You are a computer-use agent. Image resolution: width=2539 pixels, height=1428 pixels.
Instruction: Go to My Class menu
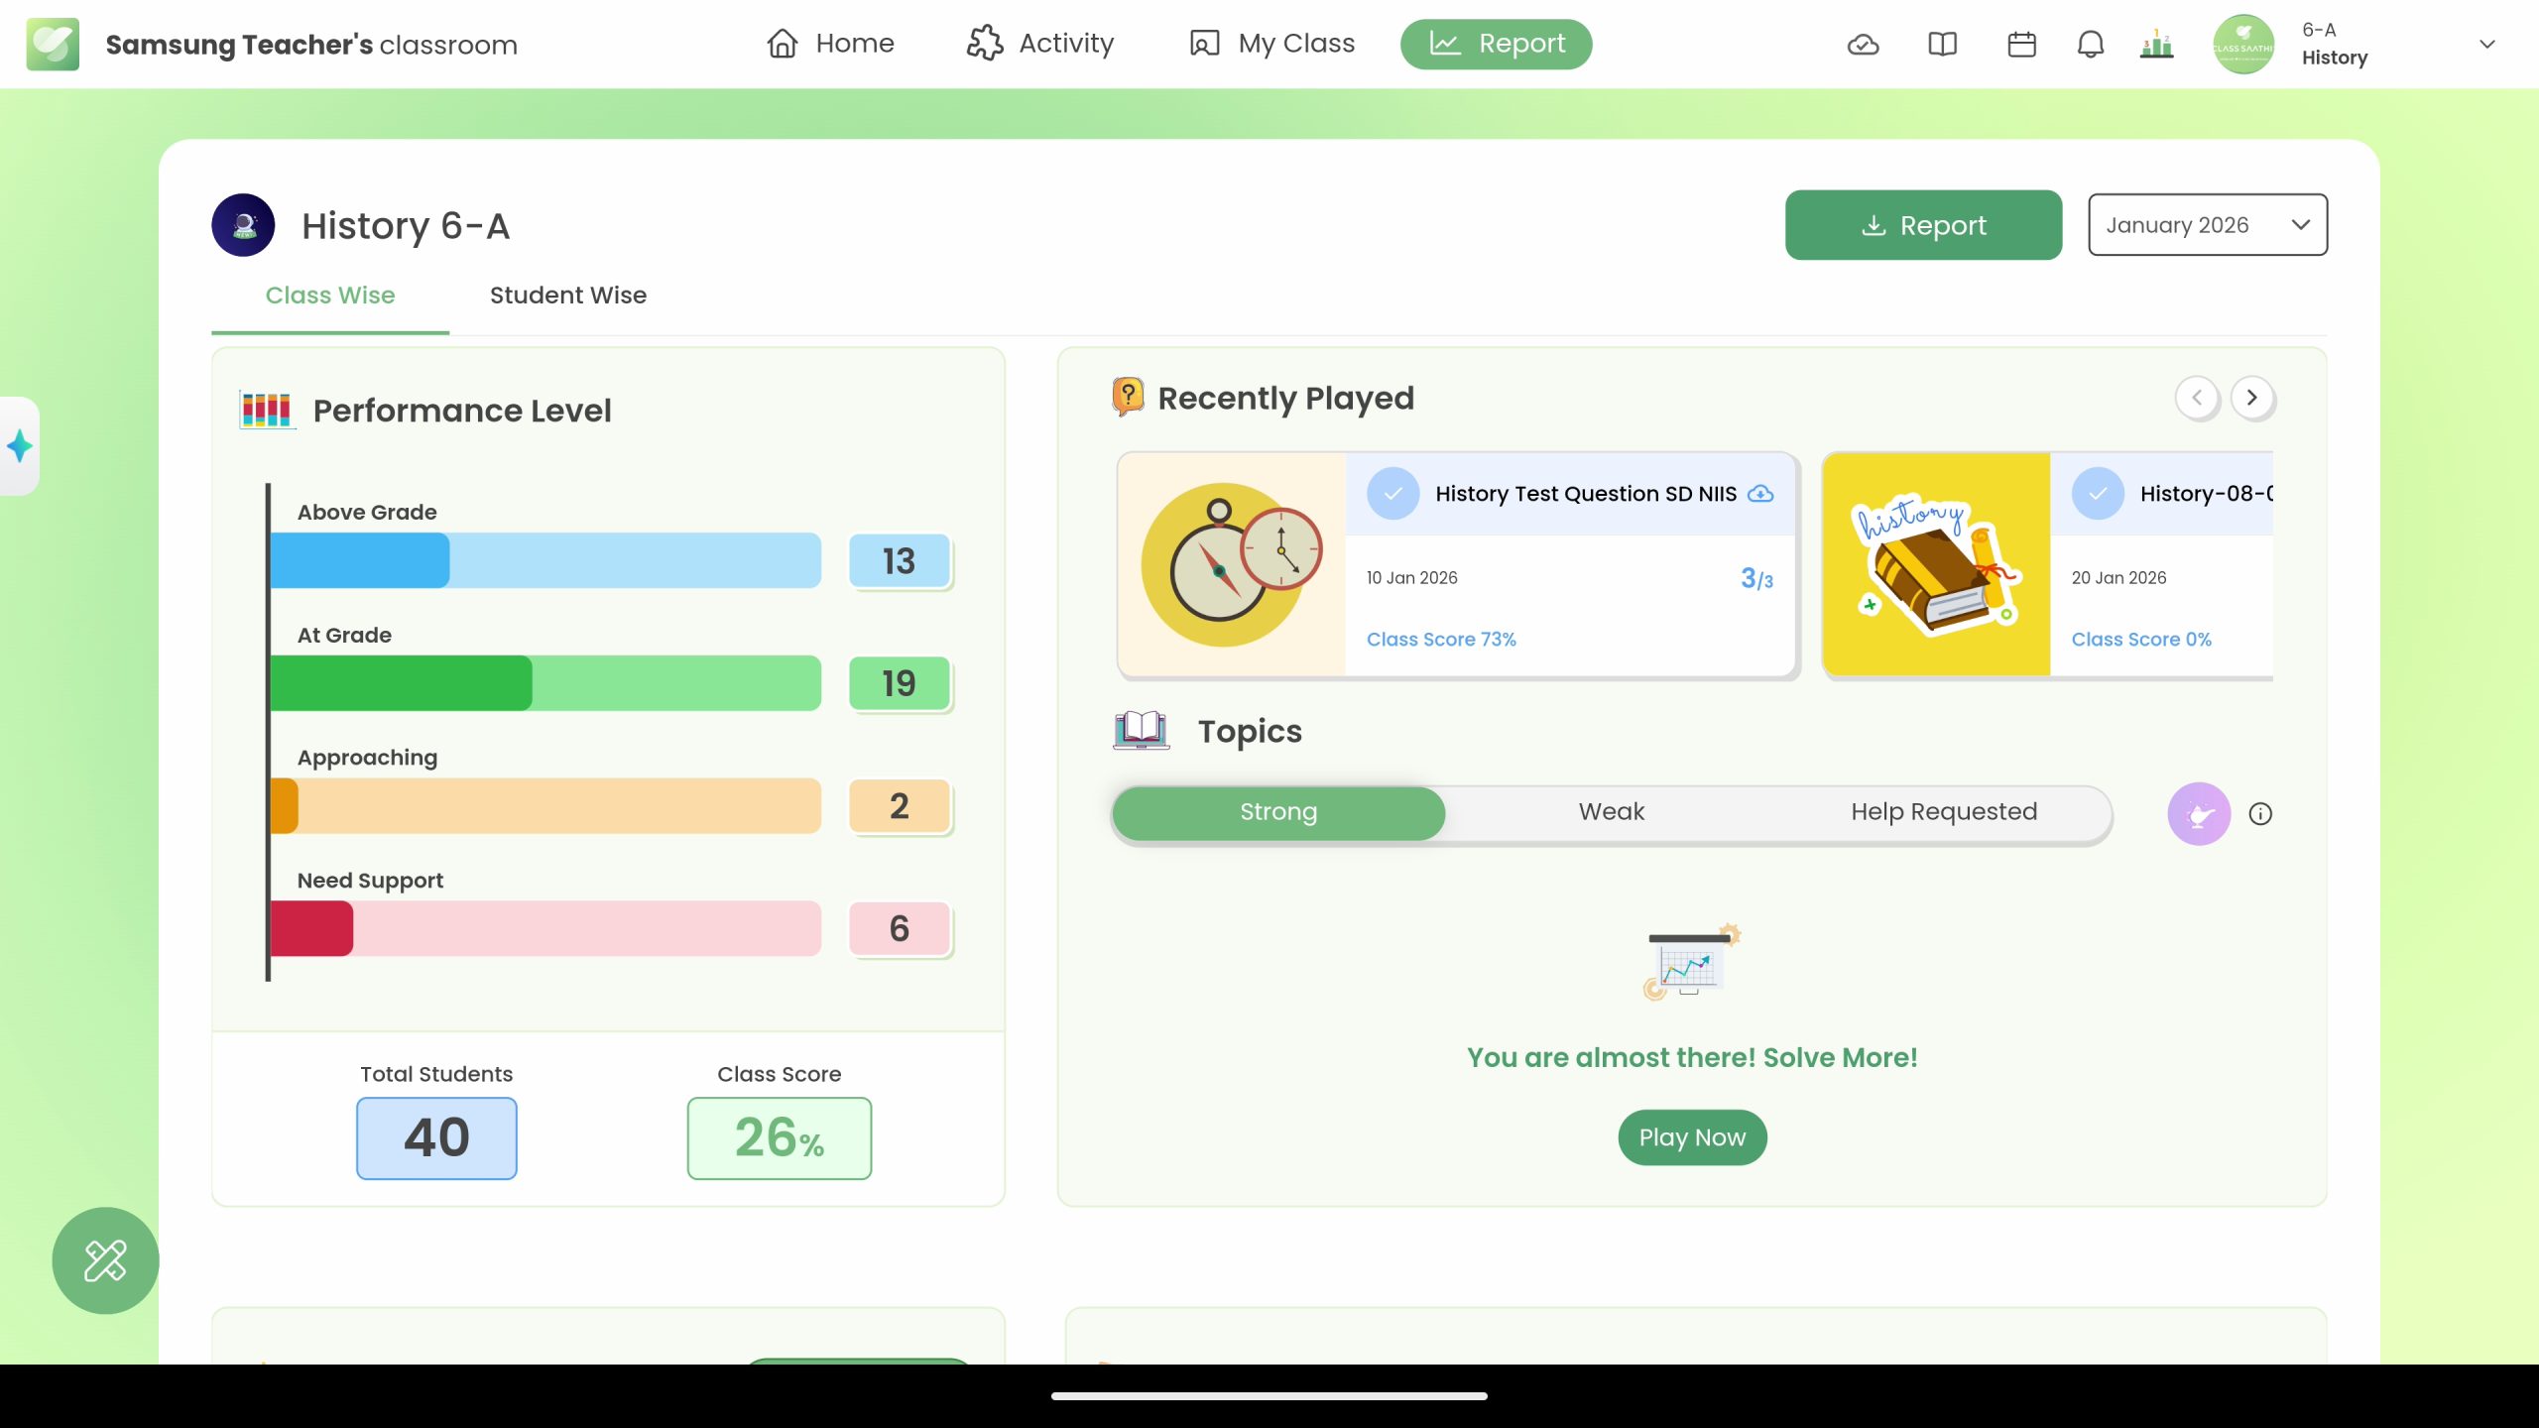tap(1272, 44)
